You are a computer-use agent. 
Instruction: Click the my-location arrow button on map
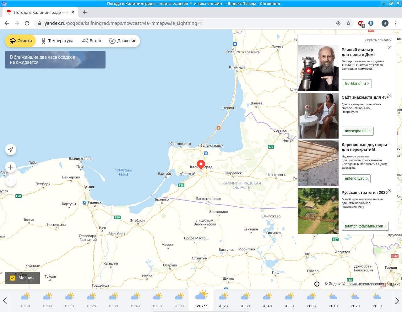point(11,150)
